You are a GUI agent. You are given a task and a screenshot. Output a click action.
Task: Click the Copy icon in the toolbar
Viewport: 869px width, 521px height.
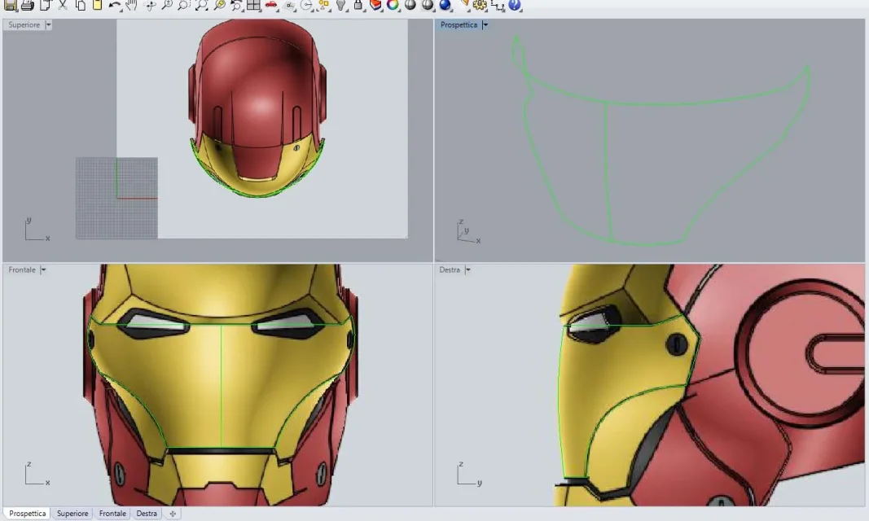click(x=81, y=6)
